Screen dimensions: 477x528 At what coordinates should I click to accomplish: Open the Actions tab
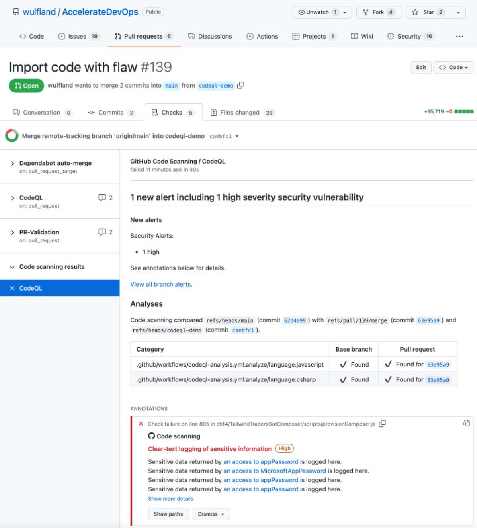point(262,36)
